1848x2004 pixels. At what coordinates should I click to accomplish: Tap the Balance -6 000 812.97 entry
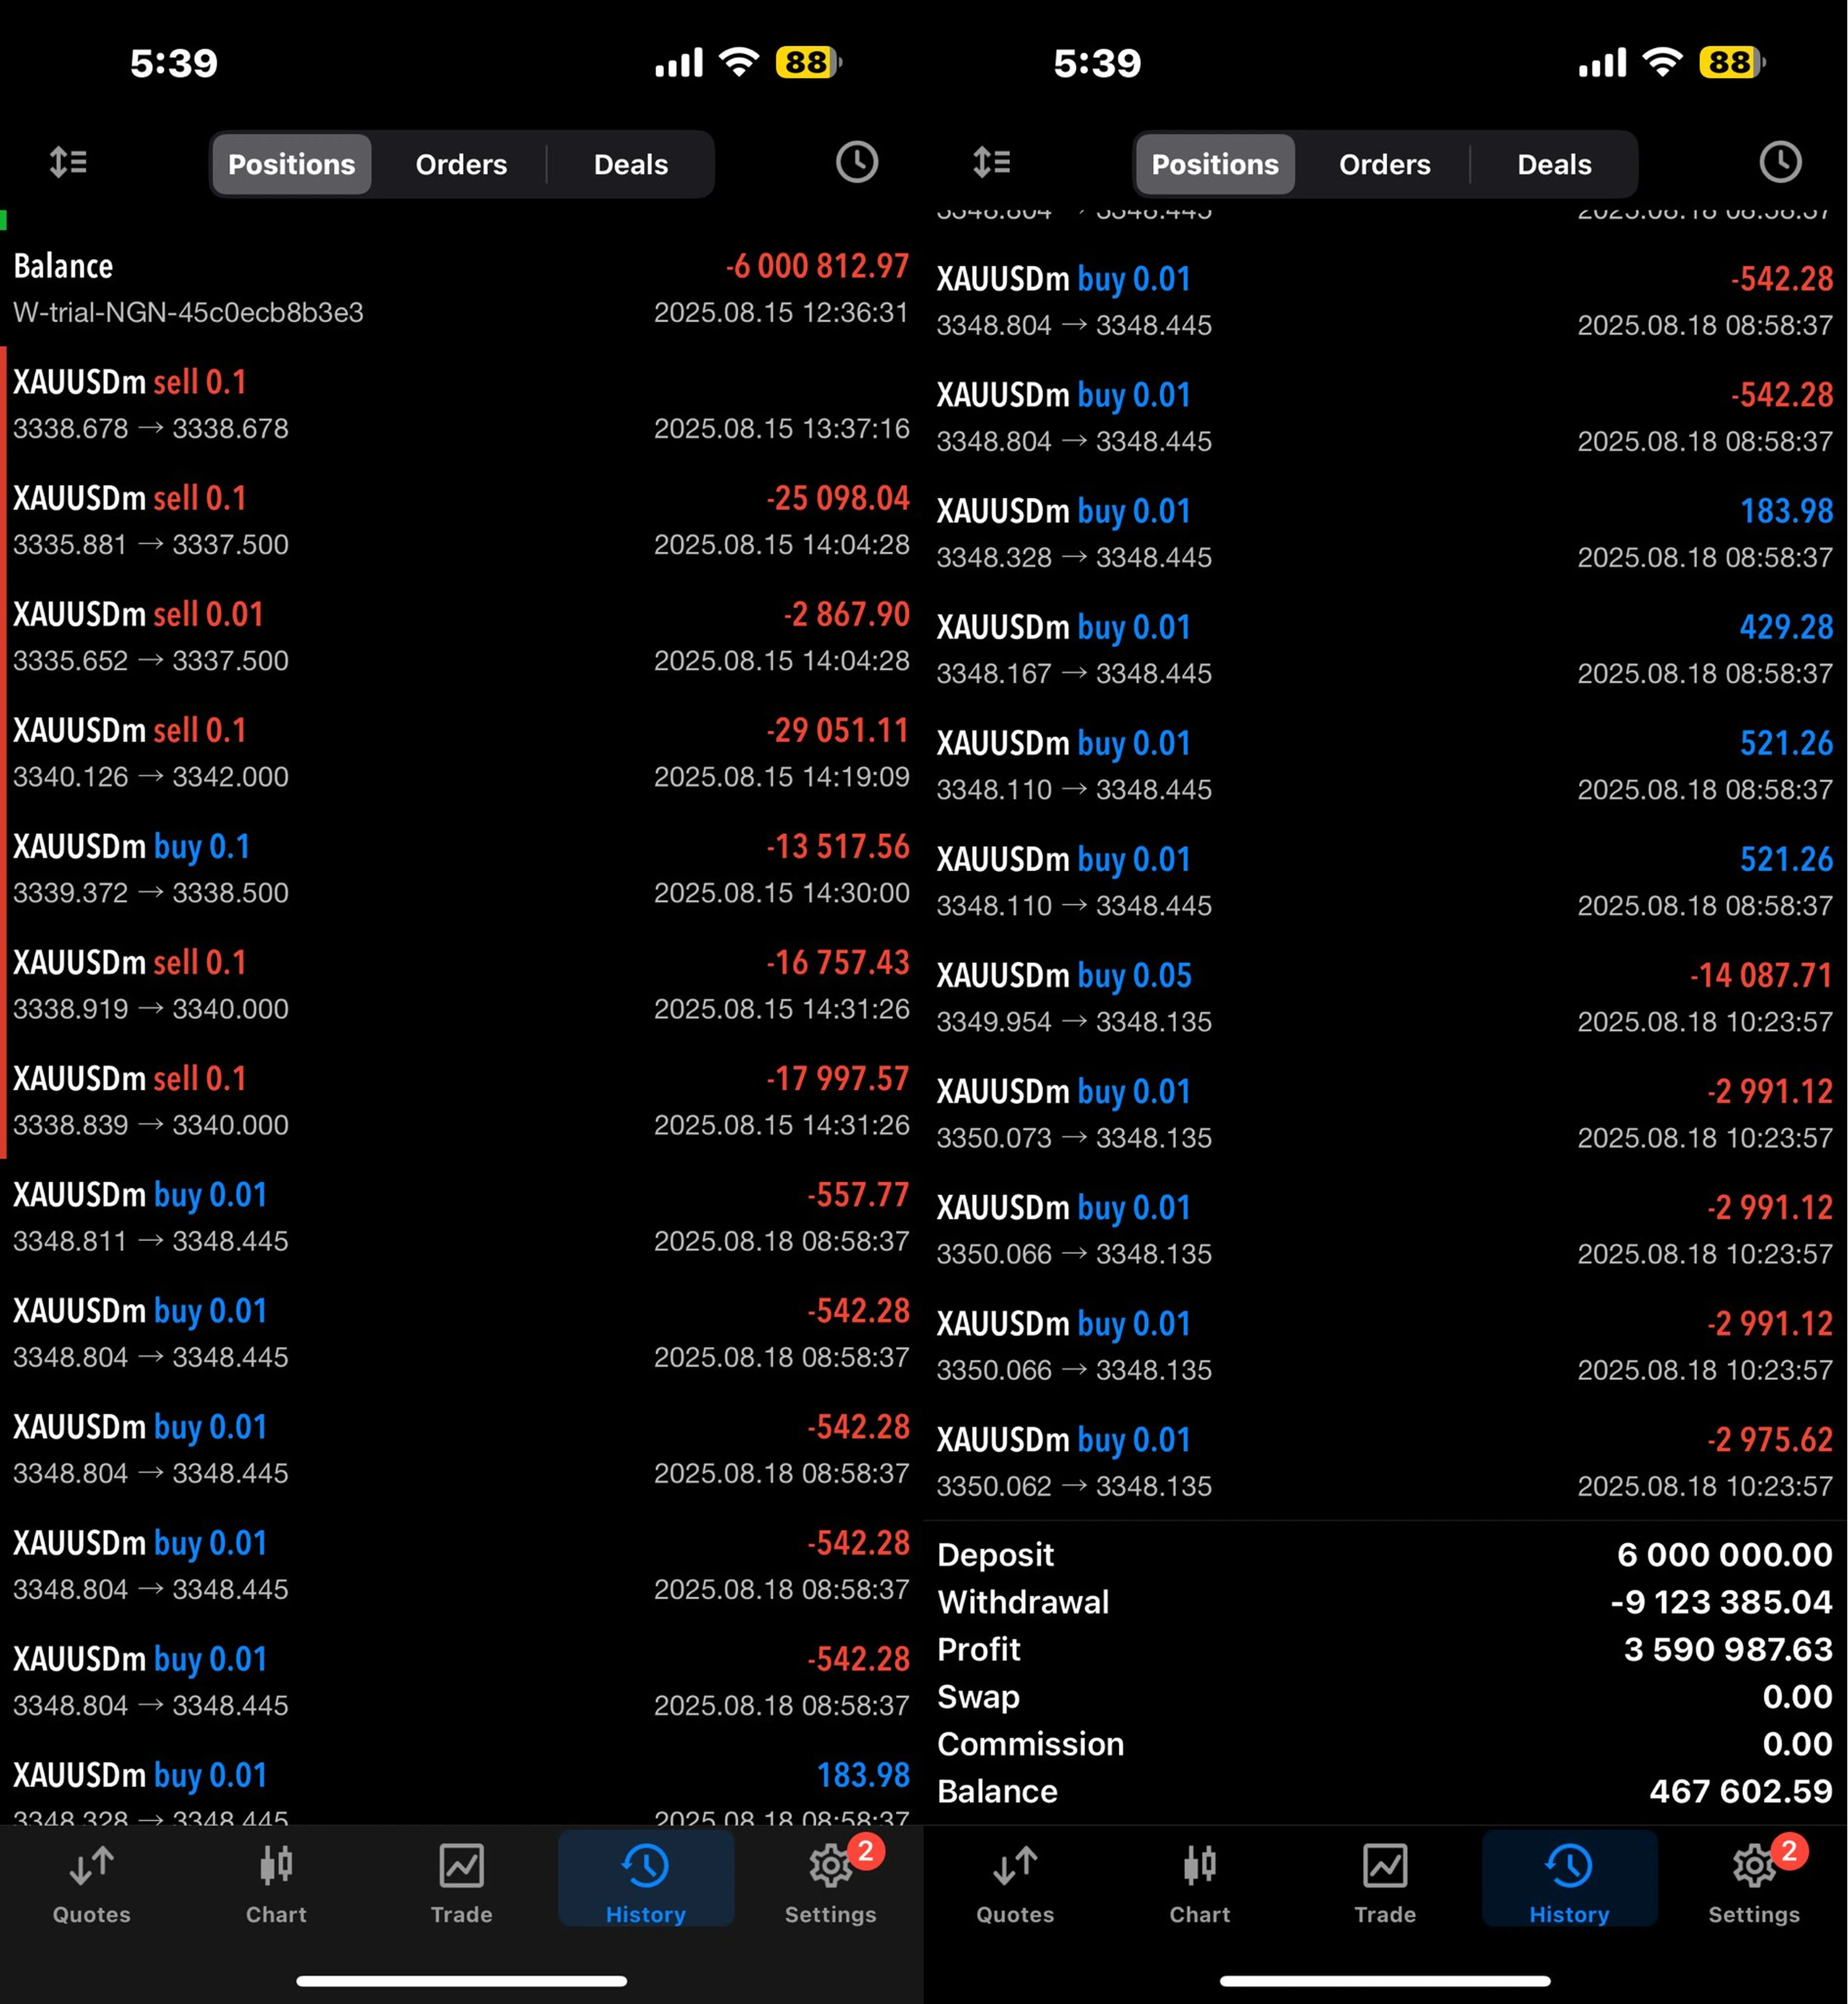[461, 289]
